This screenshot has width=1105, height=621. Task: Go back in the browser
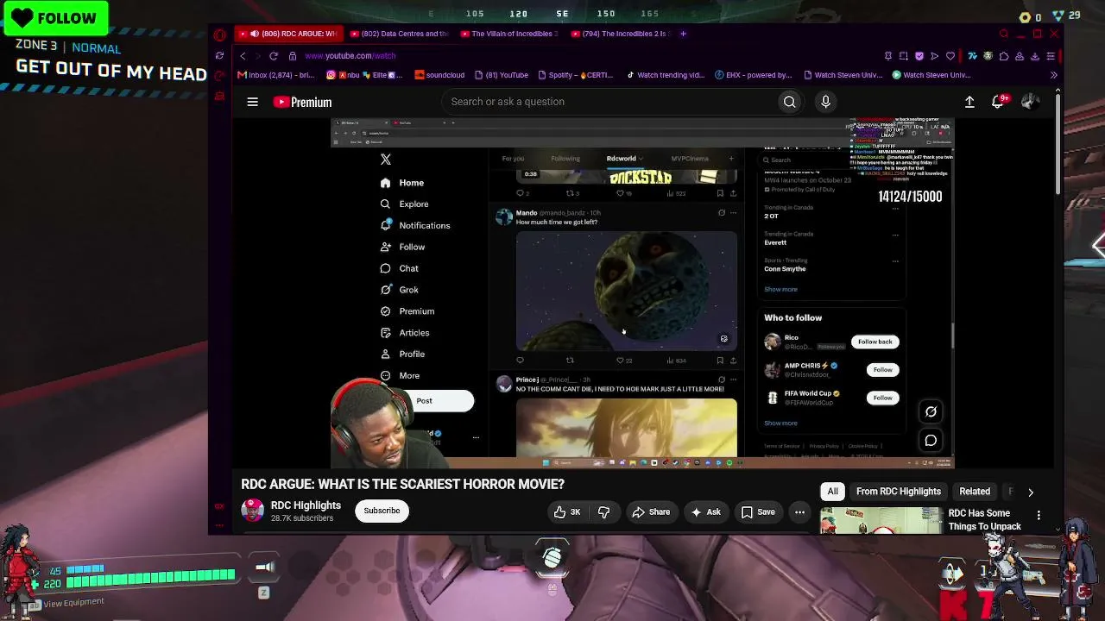coord(243,56)
